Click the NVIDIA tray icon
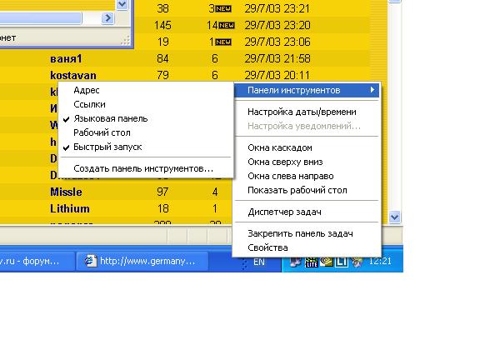This screenshot has height=360, width=480. 327,262
